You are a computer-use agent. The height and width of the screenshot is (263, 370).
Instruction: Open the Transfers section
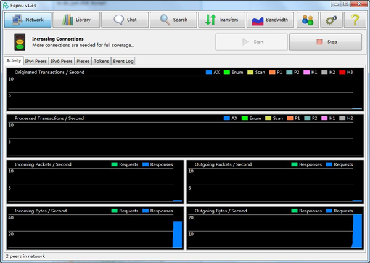221,20
